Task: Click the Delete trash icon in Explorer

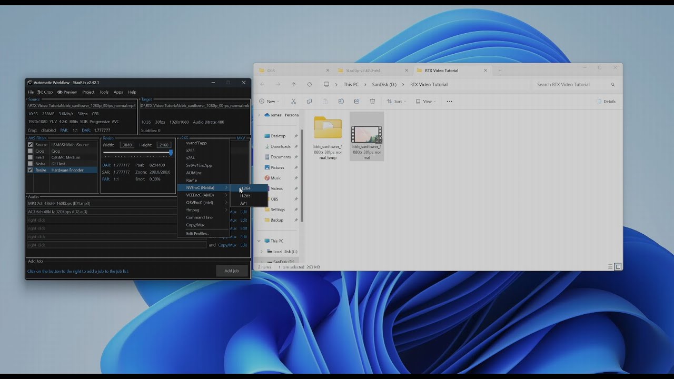Action: 372,102
